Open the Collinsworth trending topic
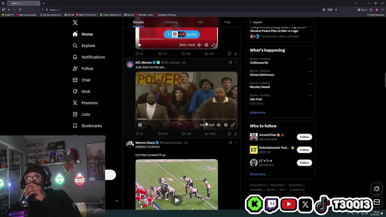This screenshot has width=386, height=217. coord(259,63)
